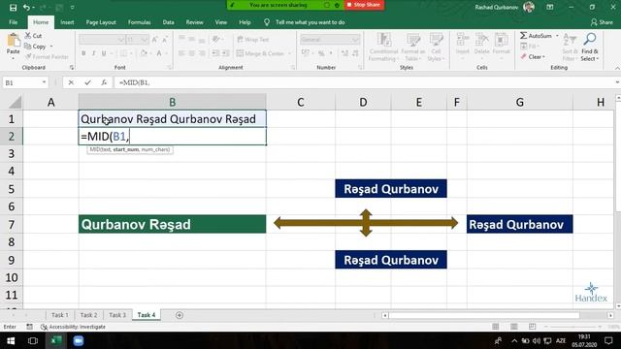Click the Save icon in quick access toolbar
The width and height of the screenshot is (621, 349).
click(13, 8)
